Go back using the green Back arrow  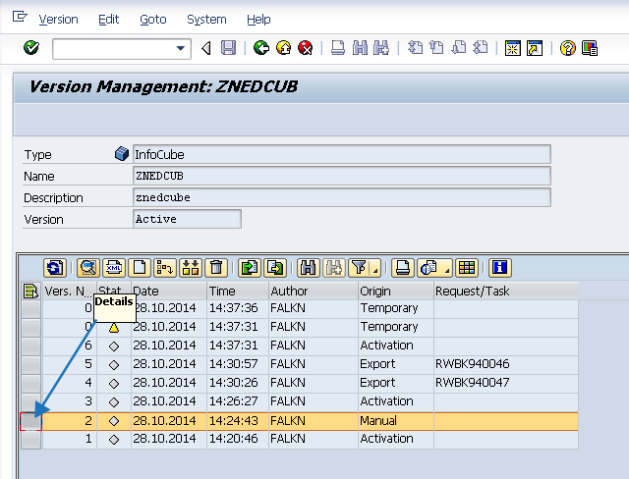tap(260, 48)
